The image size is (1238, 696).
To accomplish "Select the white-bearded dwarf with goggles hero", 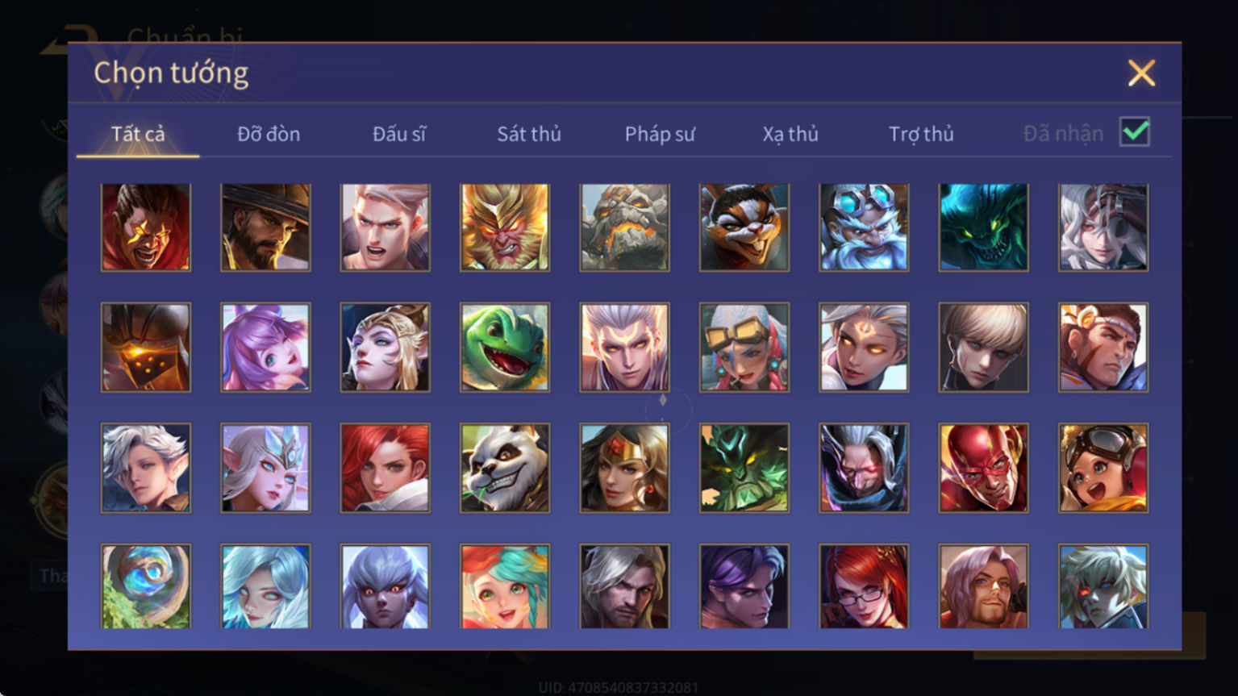I will pos(864,227).
